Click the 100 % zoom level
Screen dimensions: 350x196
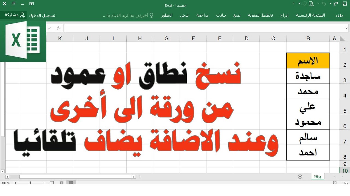pyautogui.click(x=6, y=183)
